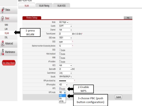Choose AP PIN in the WPS mode list
This screenshot has height=106, width=142.
click(x=62, y=101)
